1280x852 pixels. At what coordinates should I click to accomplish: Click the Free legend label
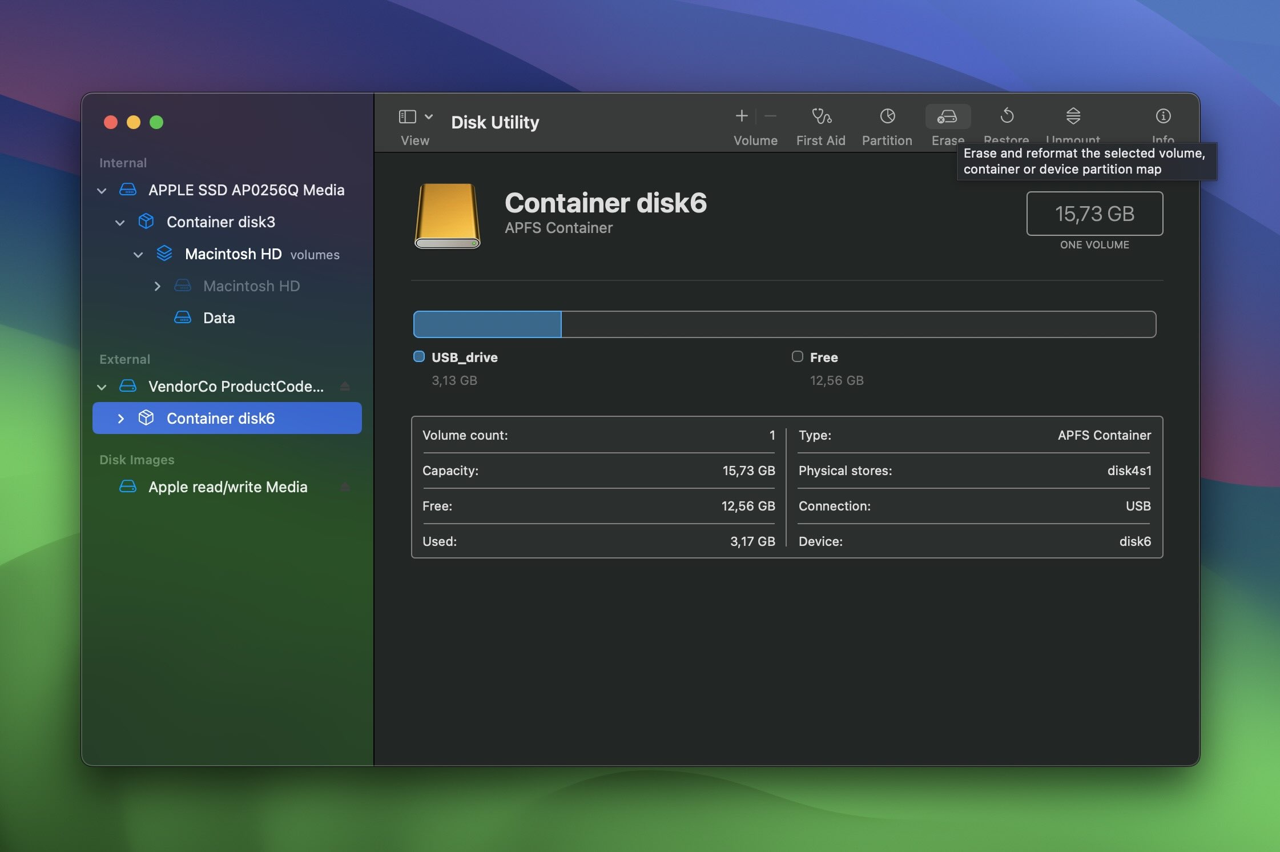pyautogui.click(x=824, y=357)
